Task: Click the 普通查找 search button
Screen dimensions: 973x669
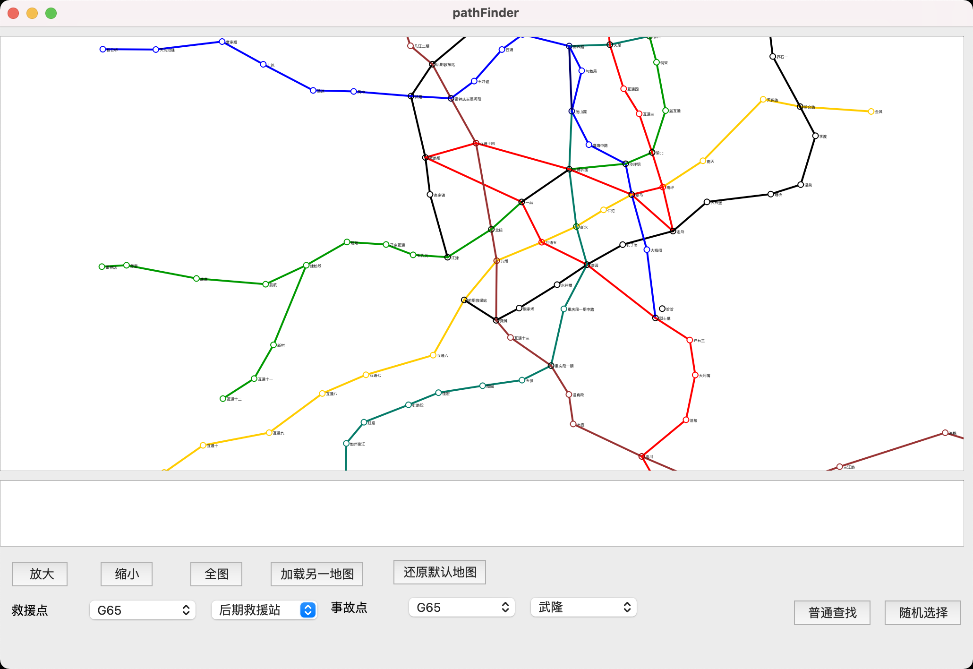Action: (832, 613)
